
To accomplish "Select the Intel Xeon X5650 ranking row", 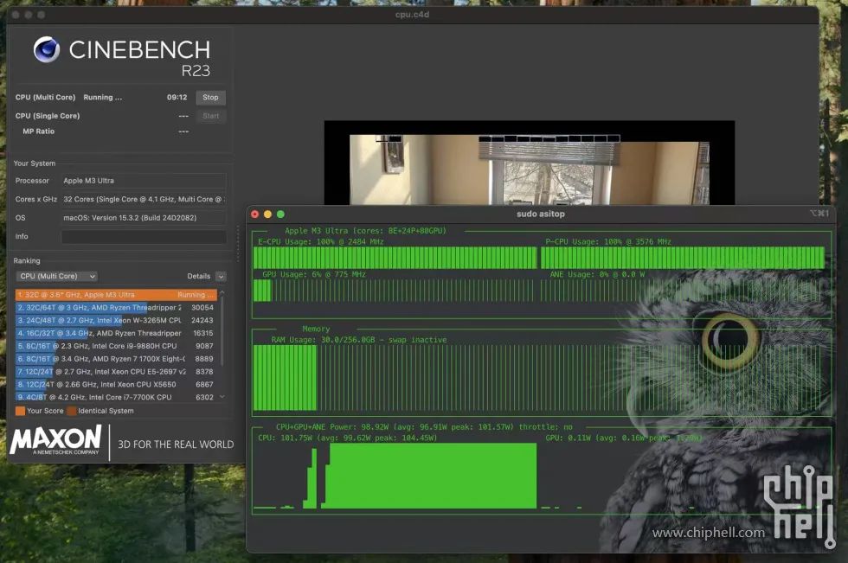I will tap(116, 384).
